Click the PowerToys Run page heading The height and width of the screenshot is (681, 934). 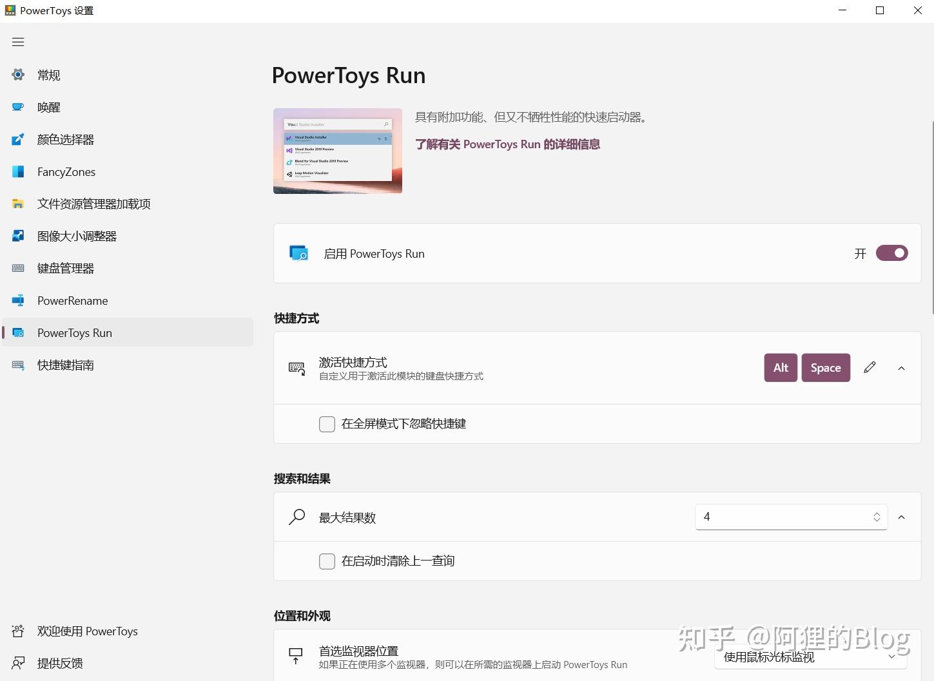(349, 75)
